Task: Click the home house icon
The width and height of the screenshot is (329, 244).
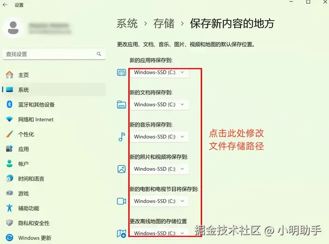Action: point(9,75)
